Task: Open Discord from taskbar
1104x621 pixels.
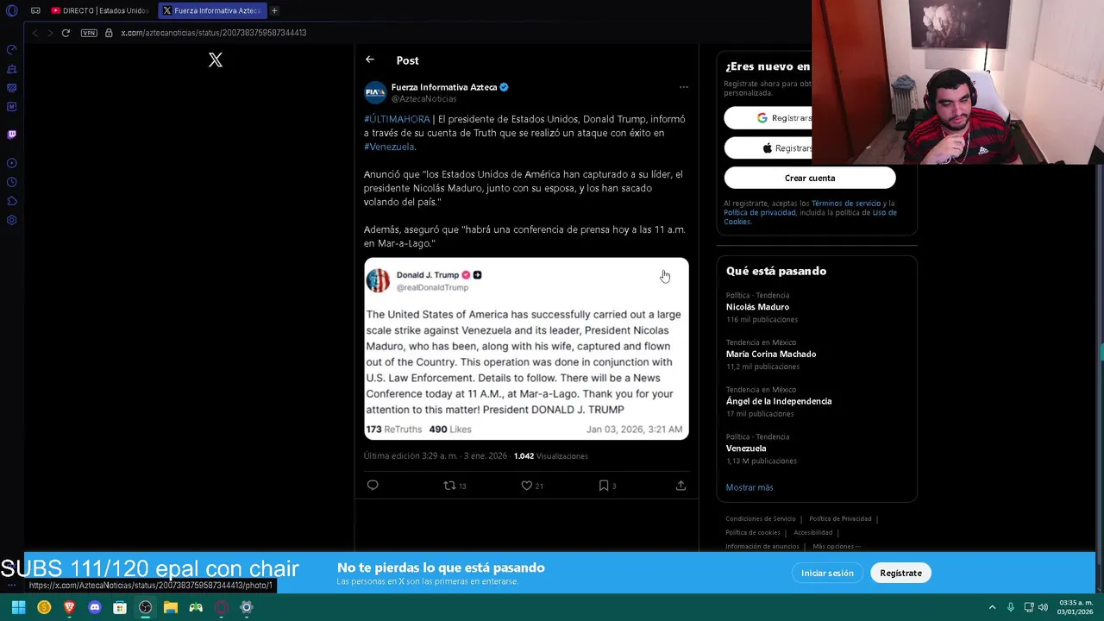Action: (x=95, y=607)
